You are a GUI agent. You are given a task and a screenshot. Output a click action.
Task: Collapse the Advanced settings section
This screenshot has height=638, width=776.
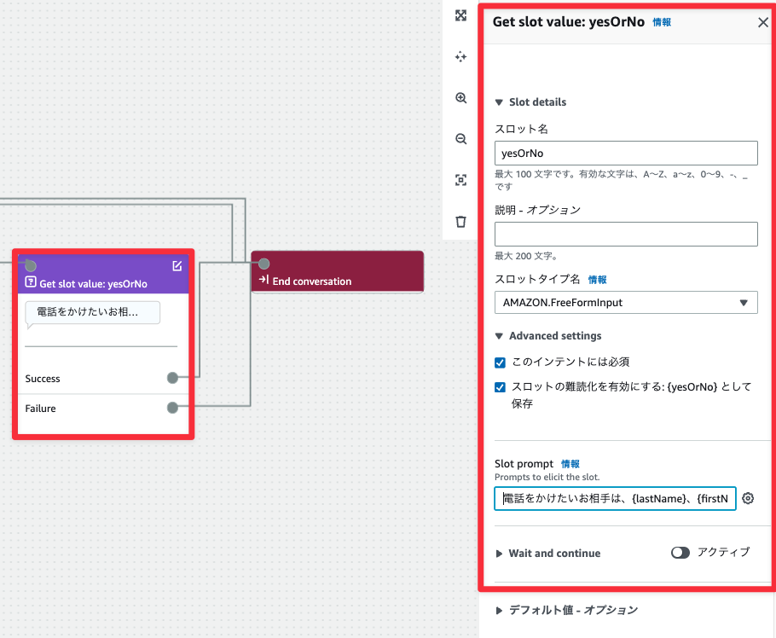[499, 336]
